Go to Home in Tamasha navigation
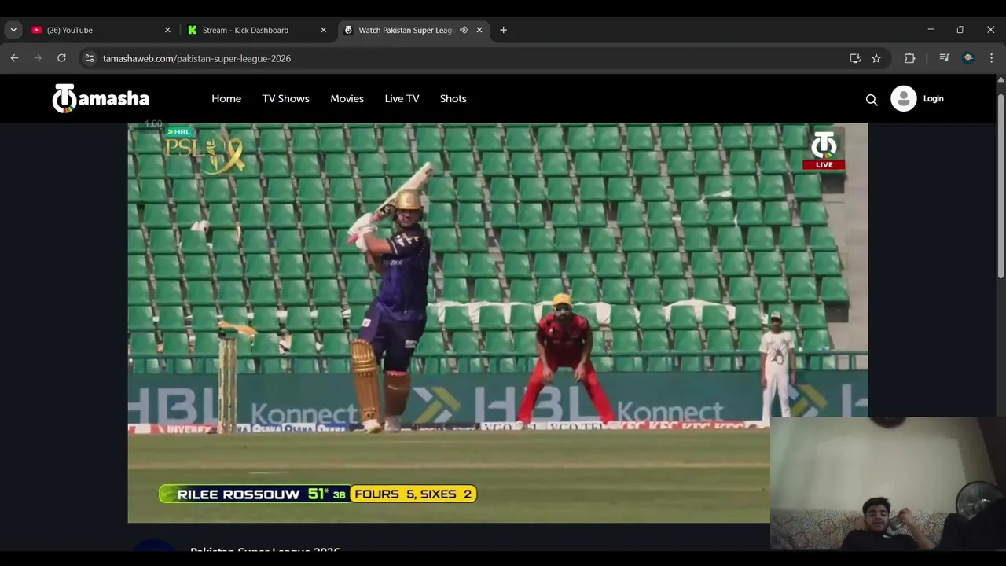Screen dimensions: 1006x566 pos(226,99)
